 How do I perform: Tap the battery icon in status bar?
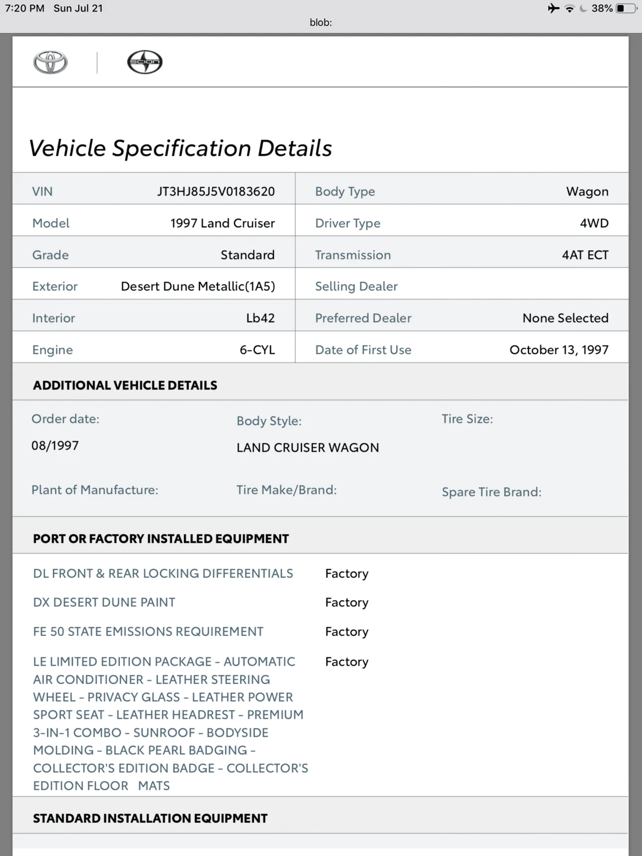[x=626, y=8]
